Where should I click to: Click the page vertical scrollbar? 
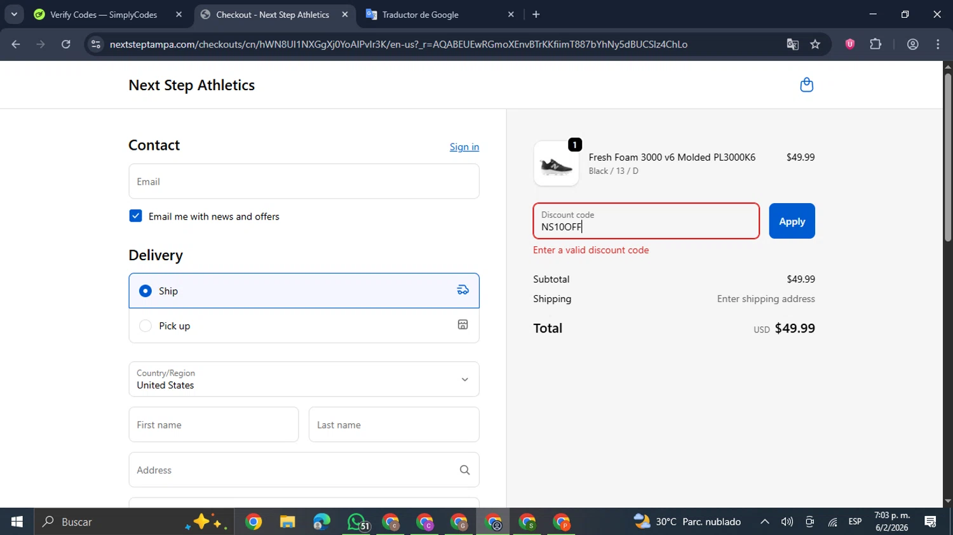947,157
